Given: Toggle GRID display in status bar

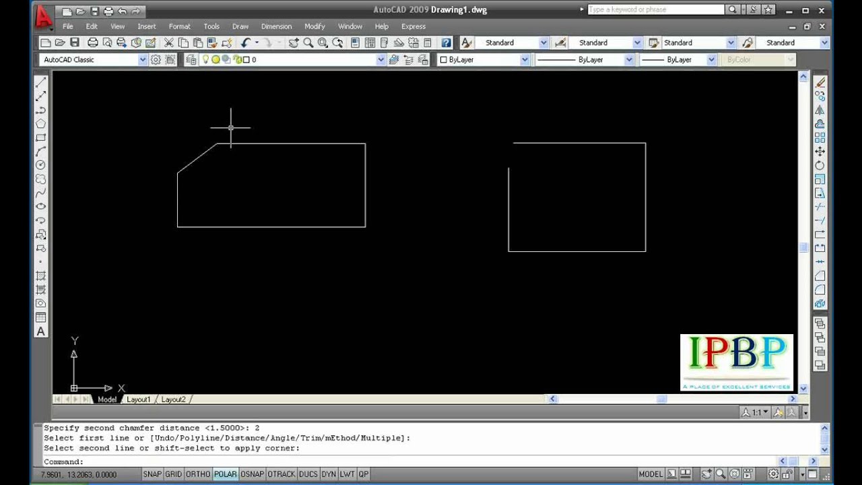Looking at the screenshot, I should pyautogui.click(x=174, y=474).
